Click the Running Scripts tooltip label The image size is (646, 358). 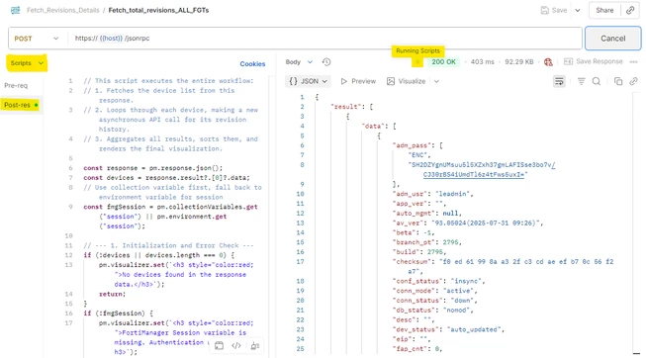coord(417,50)
